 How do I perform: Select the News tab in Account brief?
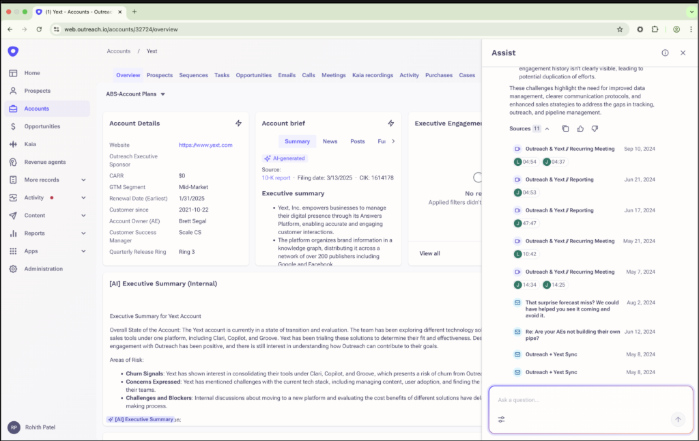pyautogui.click(x=330, y=141)
